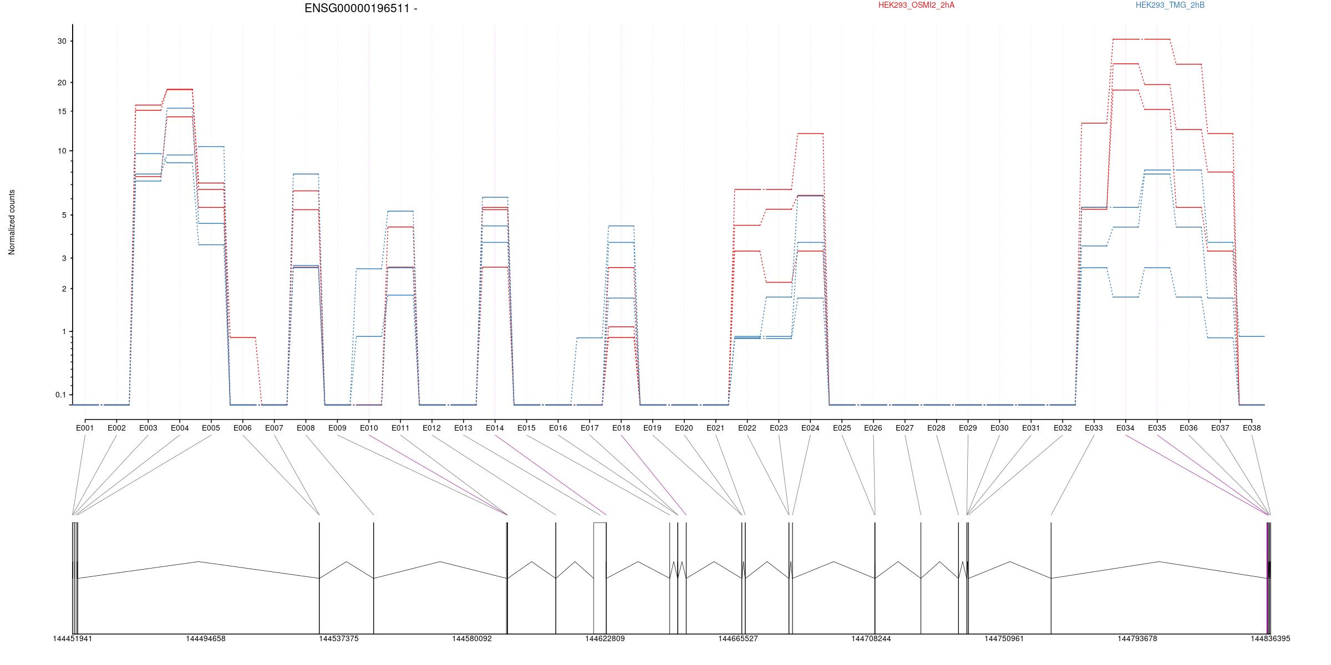1331x665 pixels.
Task: Click y-axis tick value 0.1
Action: coord(60,395)
